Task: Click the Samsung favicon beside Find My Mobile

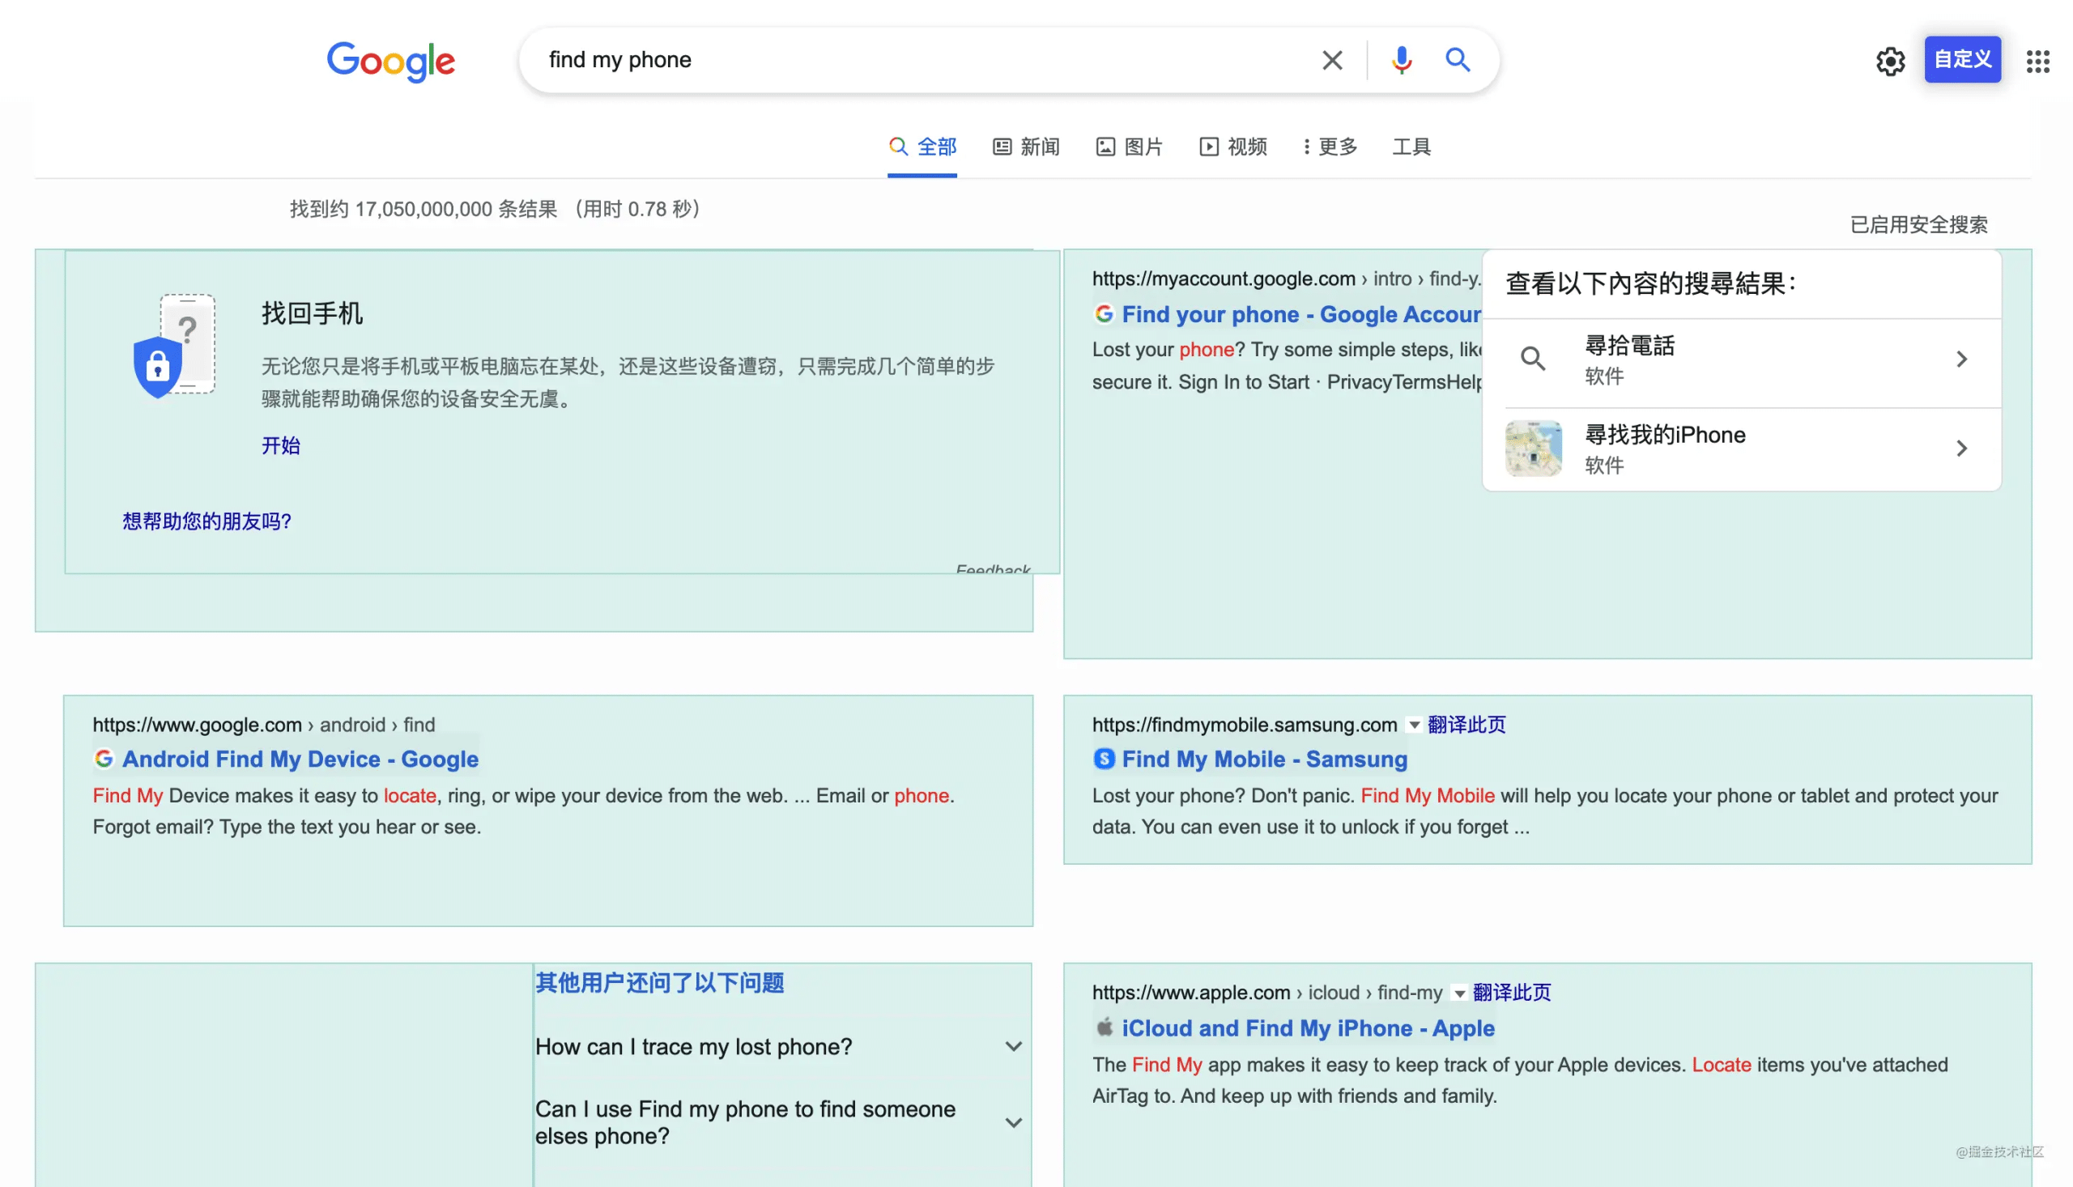Action: coord(1104,758)
